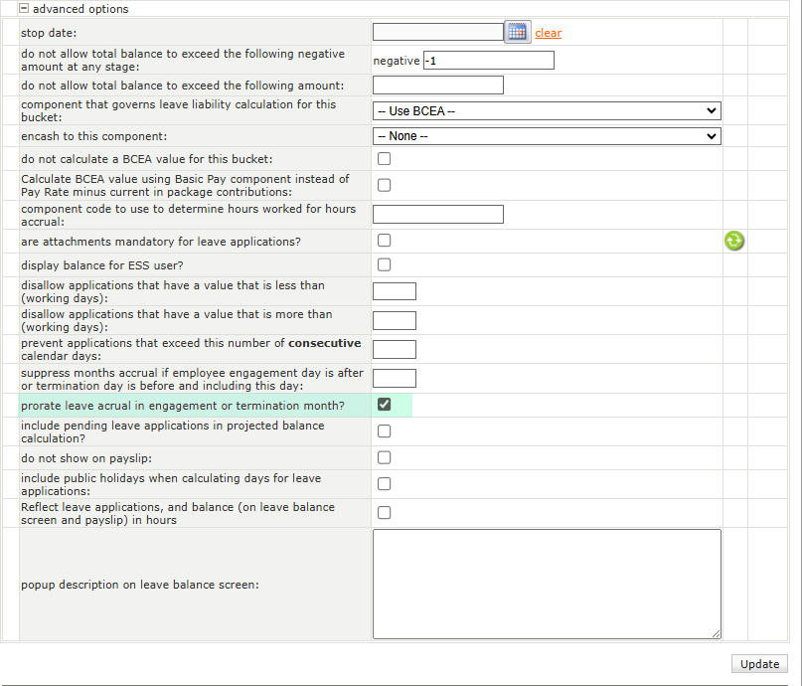This screenshot has height=686, width=802.
Task: Check the do not show on payslip box
Action: coord(385,457)
